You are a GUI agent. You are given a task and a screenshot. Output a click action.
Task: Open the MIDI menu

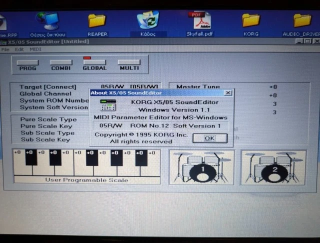click(x=35, y=49)
